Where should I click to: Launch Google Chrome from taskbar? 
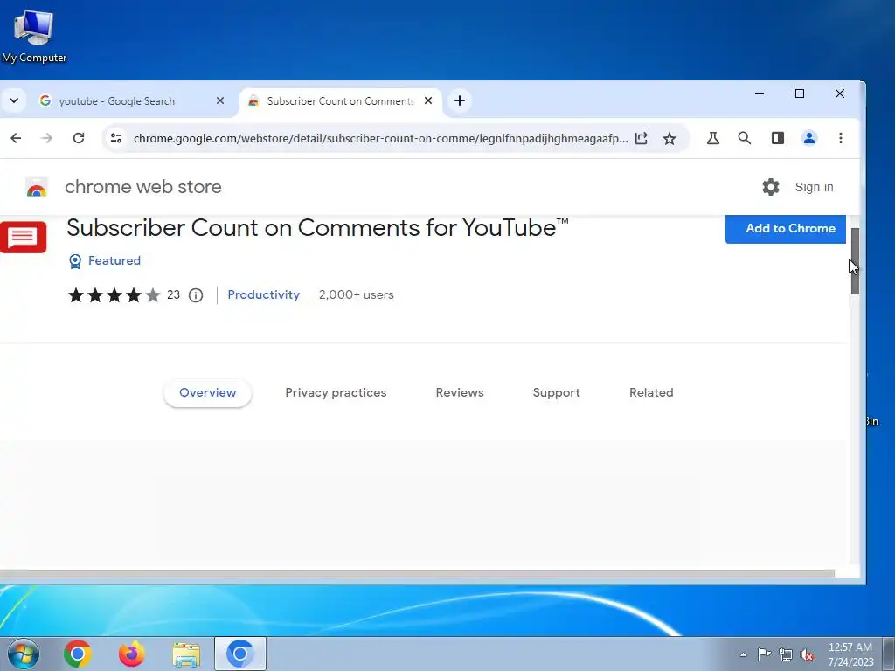tap(78, 654)
